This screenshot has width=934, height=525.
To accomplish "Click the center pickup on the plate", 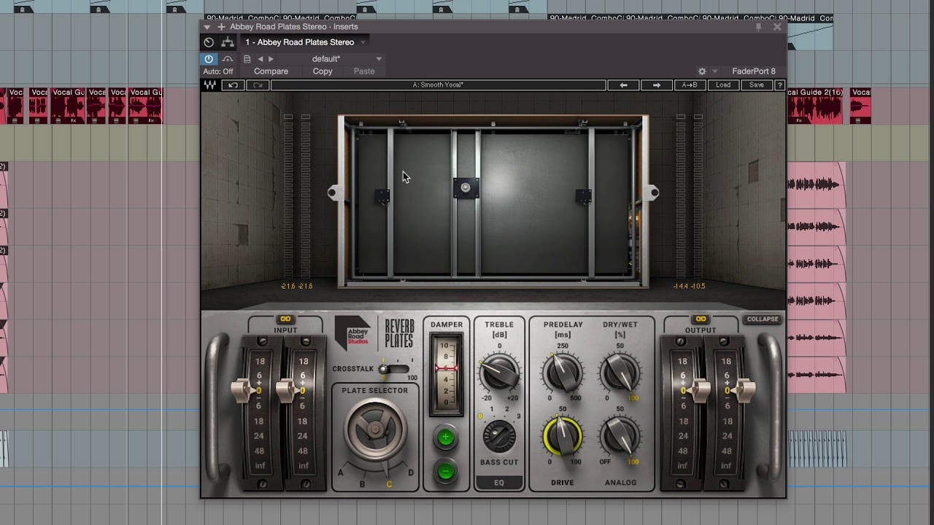I will (466, 188).
